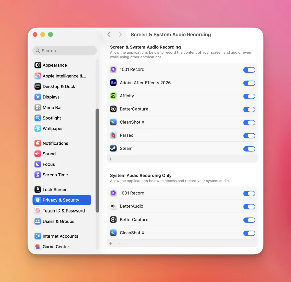
Task: Click the Wallpaper icon in sidebar
Action: [38, 129]
